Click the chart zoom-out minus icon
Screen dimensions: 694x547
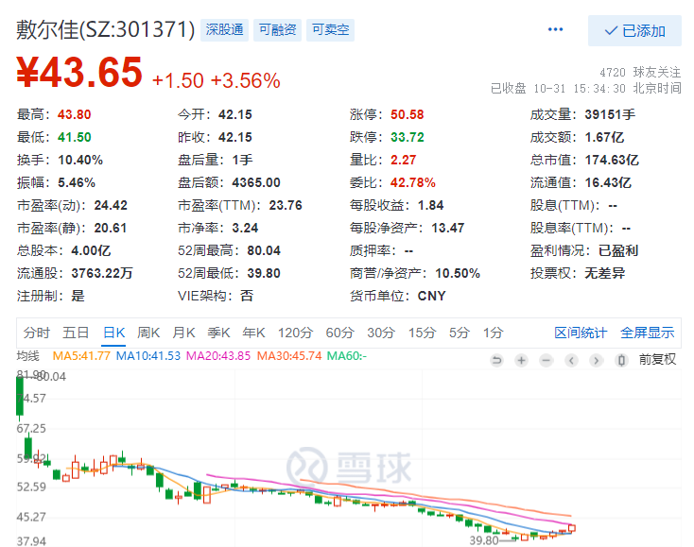pos(547,360)
